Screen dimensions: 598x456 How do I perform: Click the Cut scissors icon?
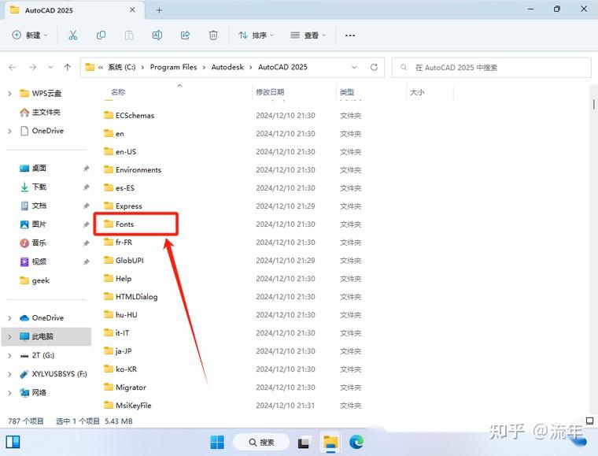[72, 35]
